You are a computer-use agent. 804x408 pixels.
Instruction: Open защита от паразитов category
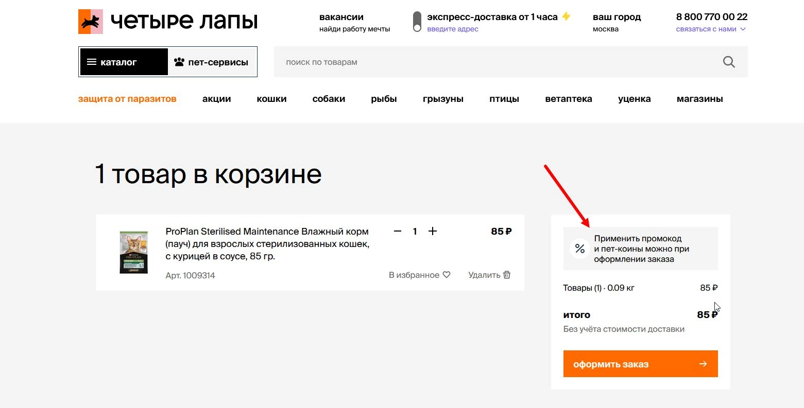coord(127,99)
